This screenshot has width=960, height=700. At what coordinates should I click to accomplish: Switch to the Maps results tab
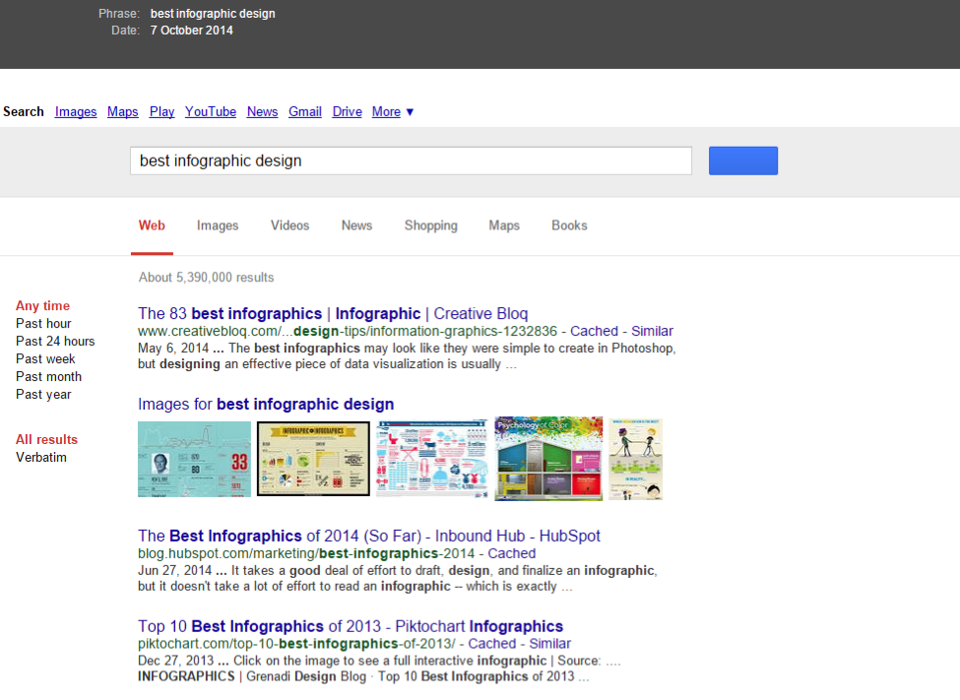pos(504,225)
